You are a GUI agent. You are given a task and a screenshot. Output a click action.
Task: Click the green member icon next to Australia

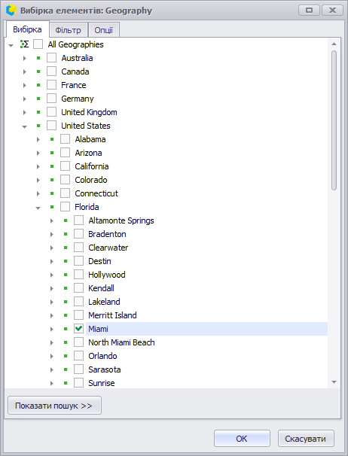click(38, 58)
